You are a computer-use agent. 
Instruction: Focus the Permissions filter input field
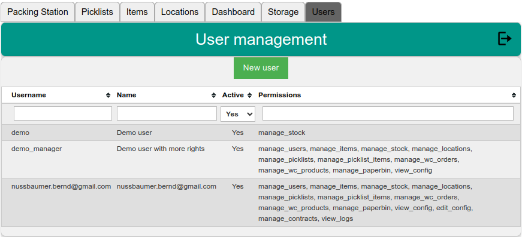(x=388, y=113)
